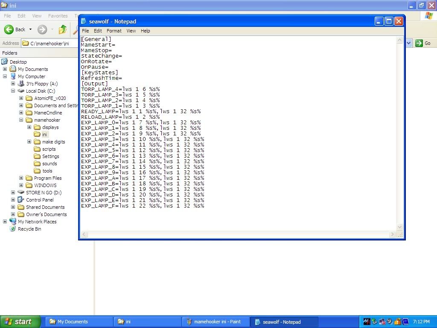Select the scripts folder icon
The image size is (437, 328).
(x=37, y=149)
